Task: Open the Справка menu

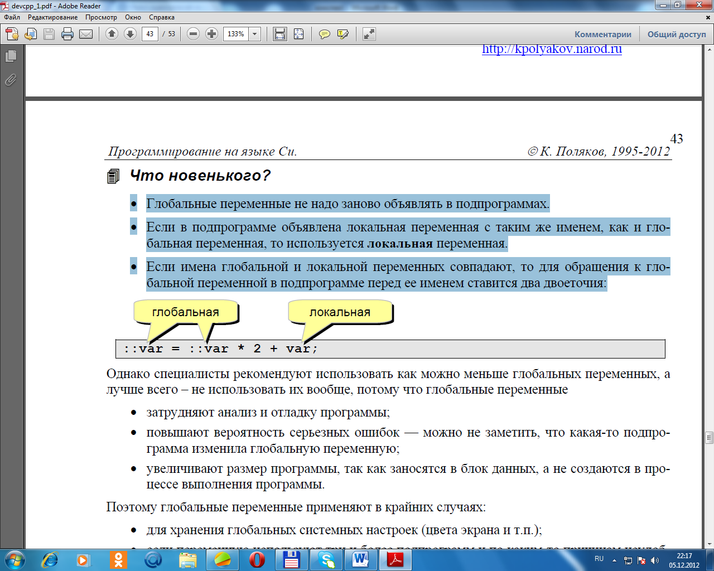Action: click(x=162, y=17)
